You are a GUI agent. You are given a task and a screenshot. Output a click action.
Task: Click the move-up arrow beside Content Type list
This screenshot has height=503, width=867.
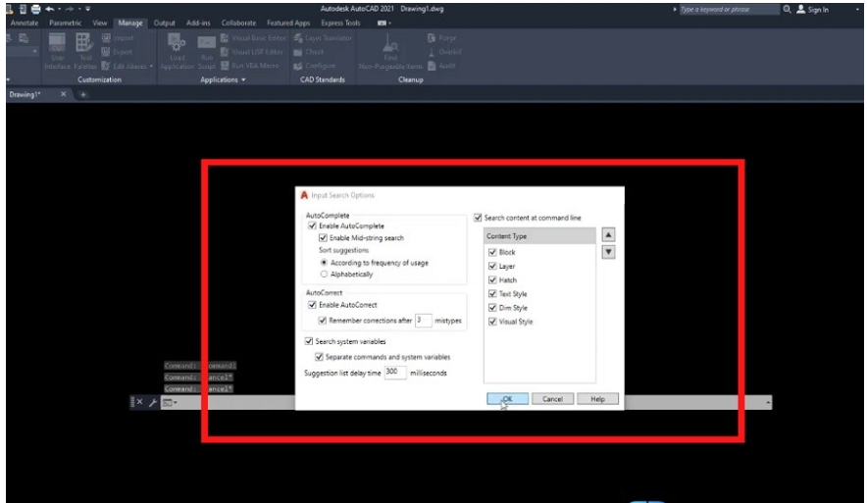point(607,235)
